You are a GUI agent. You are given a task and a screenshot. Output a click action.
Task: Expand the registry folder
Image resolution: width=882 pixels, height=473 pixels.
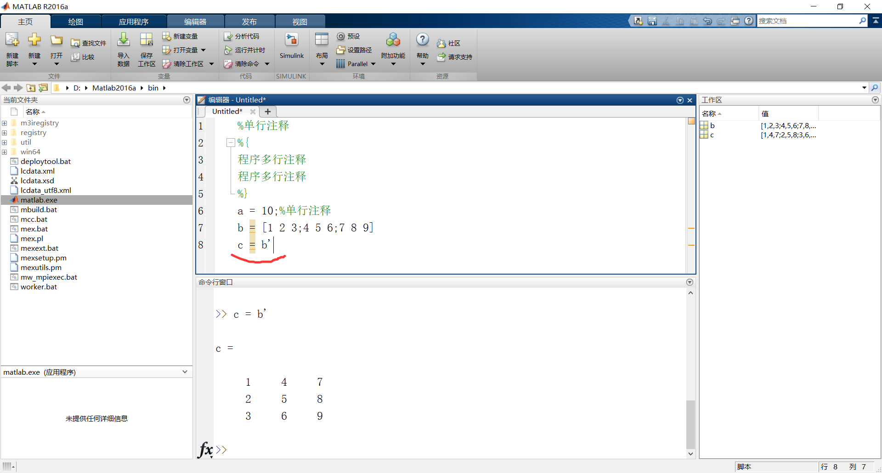tap(4, 133)
